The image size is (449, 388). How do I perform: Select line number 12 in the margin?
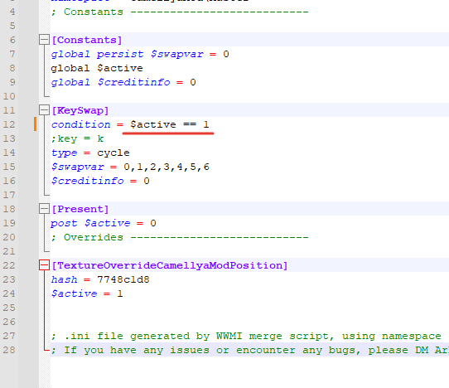point(9,124)
